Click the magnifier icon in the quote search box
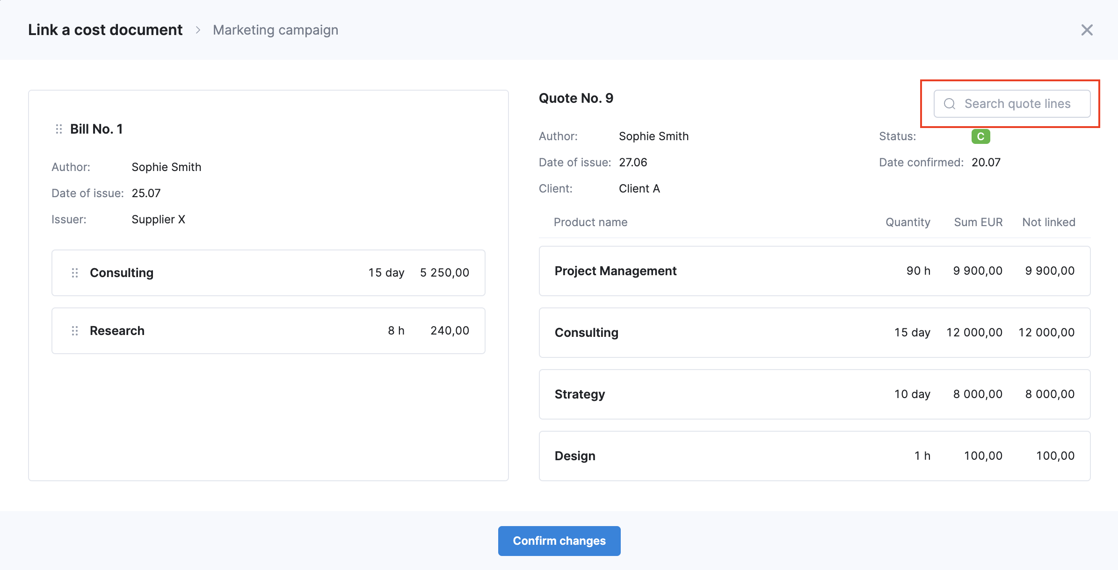 pyautogui.click(x=950, y=104)
